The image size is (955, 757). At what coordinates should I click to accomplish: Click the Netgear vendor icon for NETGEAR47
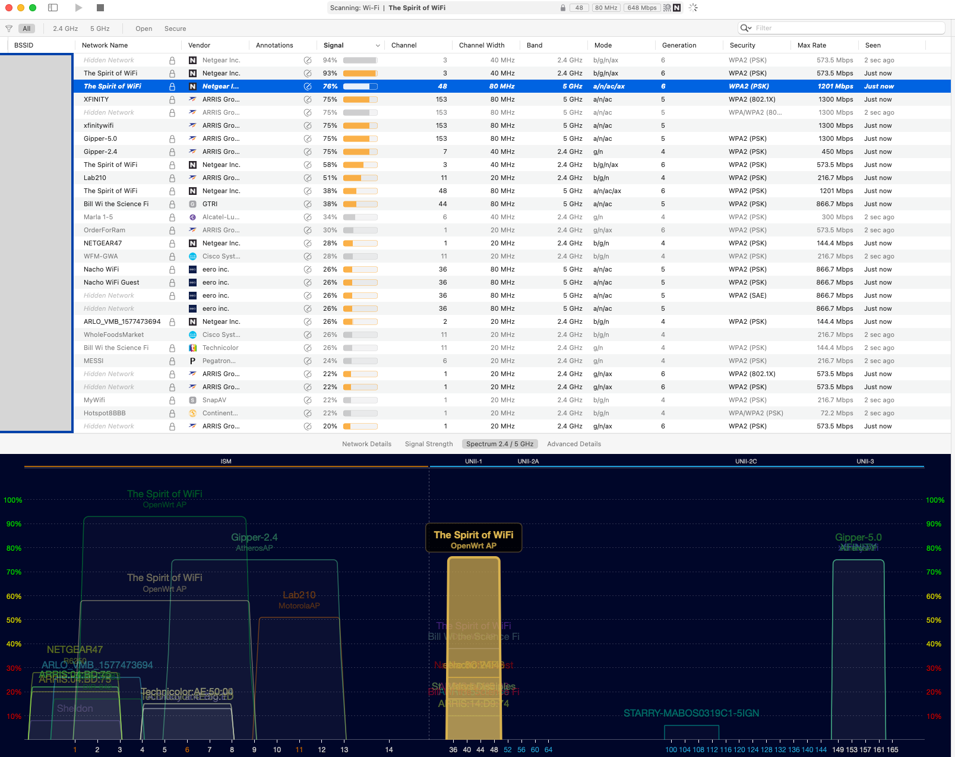[x=192, y=244]
